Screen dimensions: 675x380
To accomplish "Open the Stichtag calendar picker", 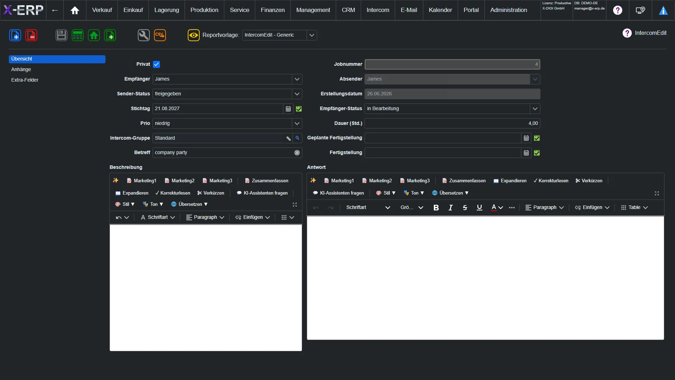I will [x=288, y=109].
